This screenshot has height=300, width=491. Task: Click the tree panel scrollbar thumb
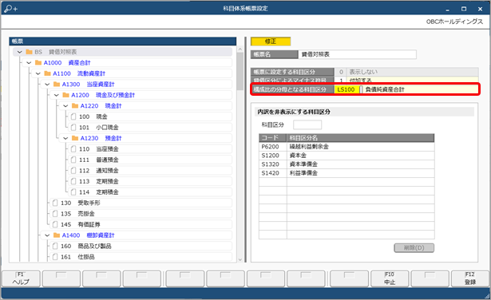(240, 71)
